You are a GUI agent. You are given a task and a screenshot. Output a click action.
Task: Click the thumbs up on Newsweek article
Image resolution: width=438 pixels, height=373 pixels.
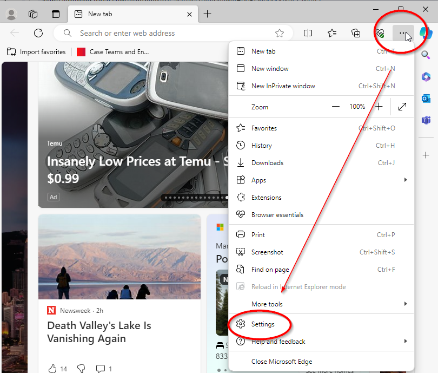[x=52, y=369]
